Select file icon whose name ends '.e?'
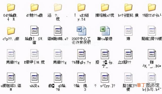The width and height of the screenshot is (162, 94). click(x=58, y=31)
